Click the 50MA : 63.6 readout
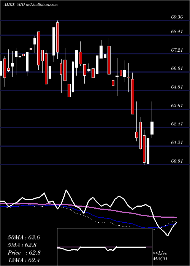Viewport: 190px width, 266px height. coord(24,237)
